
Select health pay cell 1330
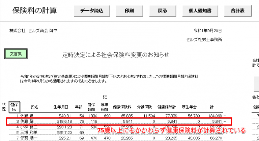click(x=93, y=116)
